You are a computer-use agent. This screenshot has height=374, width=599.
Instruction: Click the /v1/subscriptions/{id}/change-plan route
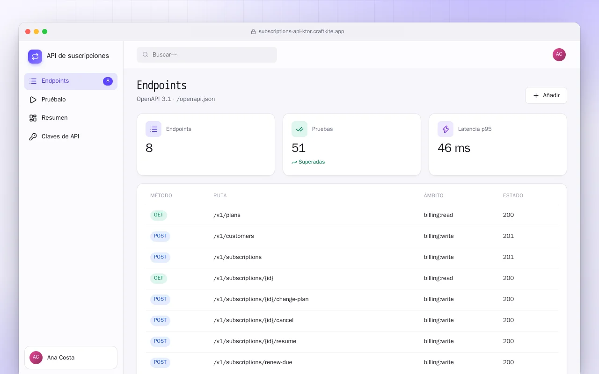pos(261,299)
